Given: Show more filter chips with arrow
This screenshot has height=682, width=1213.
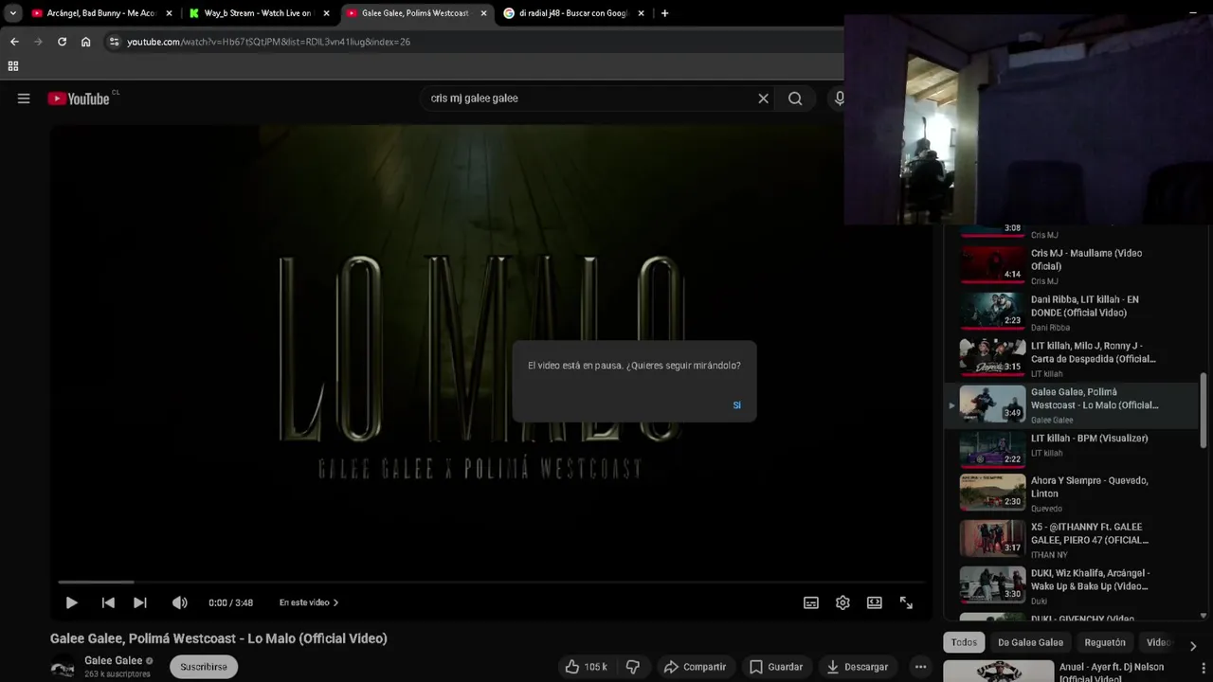Looking at the screenshot, I should [x=1192, y=646].
